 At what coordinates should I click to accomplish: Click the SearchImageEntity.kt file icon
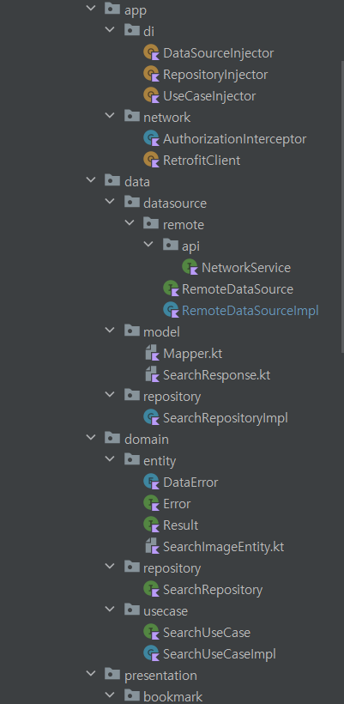tap(152, 547)
